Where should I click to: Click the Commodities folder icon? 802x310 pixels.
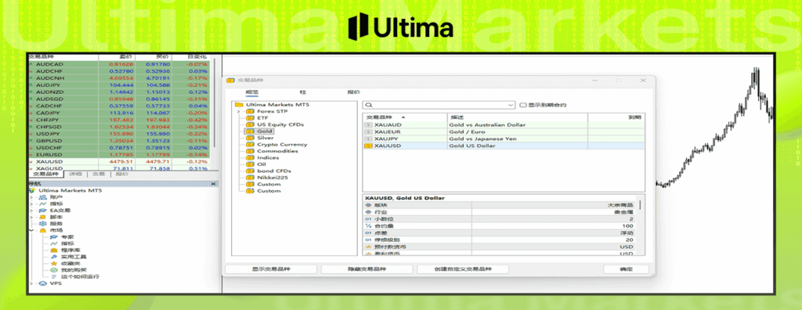point(250,151)
